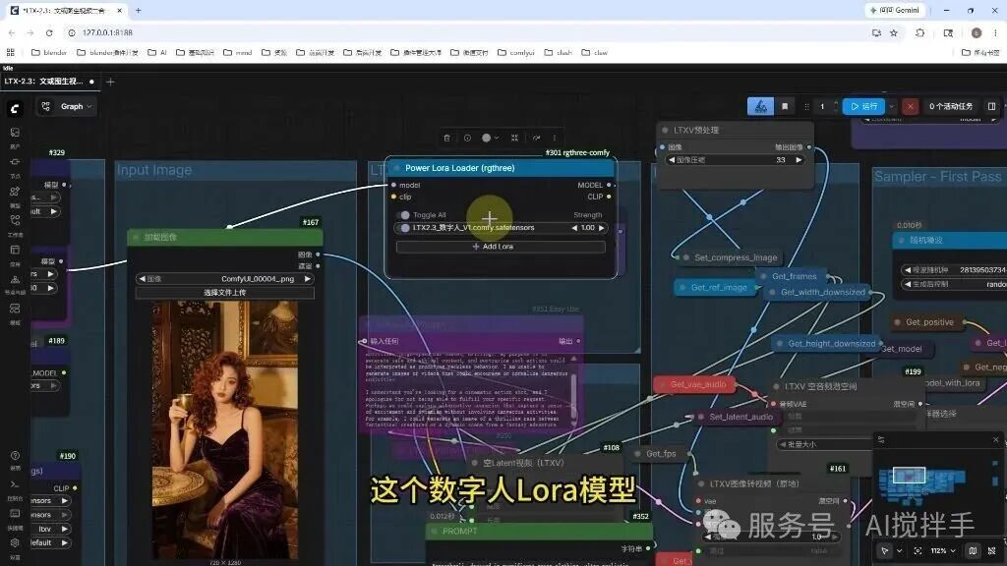Image resolution: width=1007 pixels, height=566 pixels.
Task: Click Add Lora button
Action: (501, 247)
